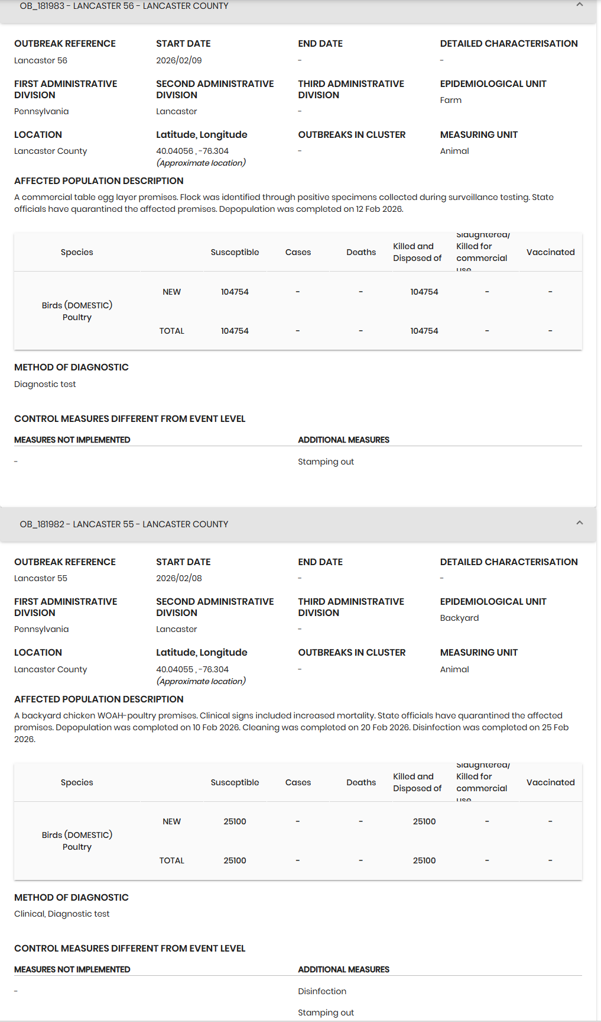Select the TOTAL row killed value 25100

424,860
